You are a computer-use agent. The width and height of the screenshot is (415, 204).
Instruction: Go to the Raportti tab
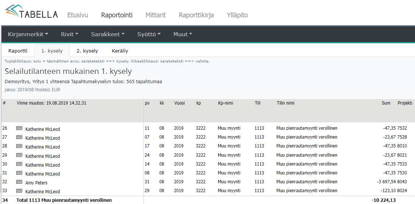(18, 51)
